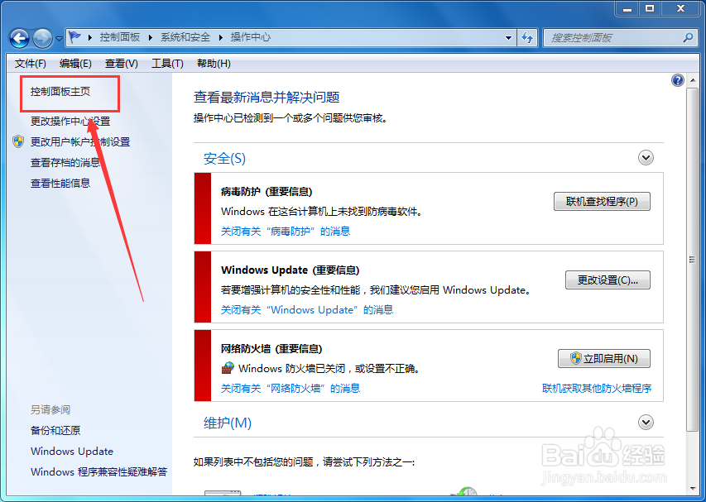Click the vertical scrollbar thumb
Image resolution: width=706 pixels, height=502 pixels.
(692, 260)
